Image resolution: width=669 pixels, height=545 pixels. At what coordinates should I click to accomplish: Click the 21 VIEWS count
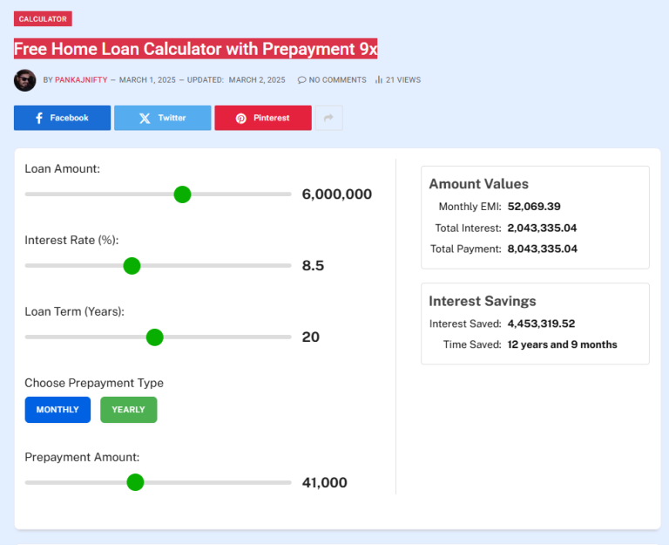(403, 80)
